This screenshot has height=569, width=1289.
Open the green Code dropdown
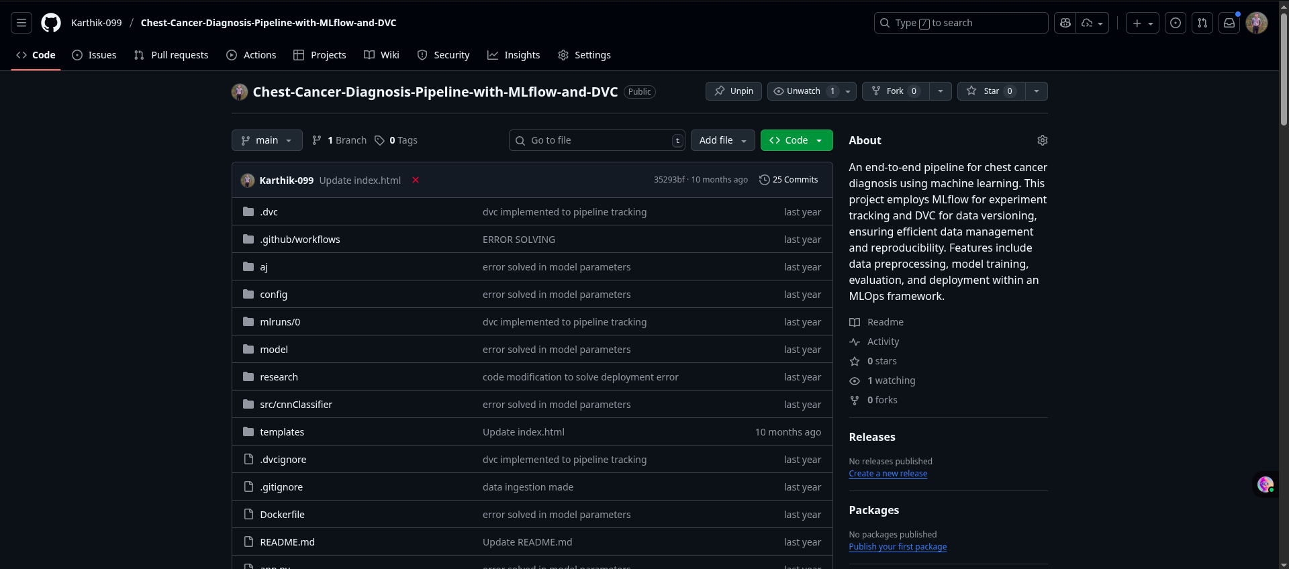796,140
